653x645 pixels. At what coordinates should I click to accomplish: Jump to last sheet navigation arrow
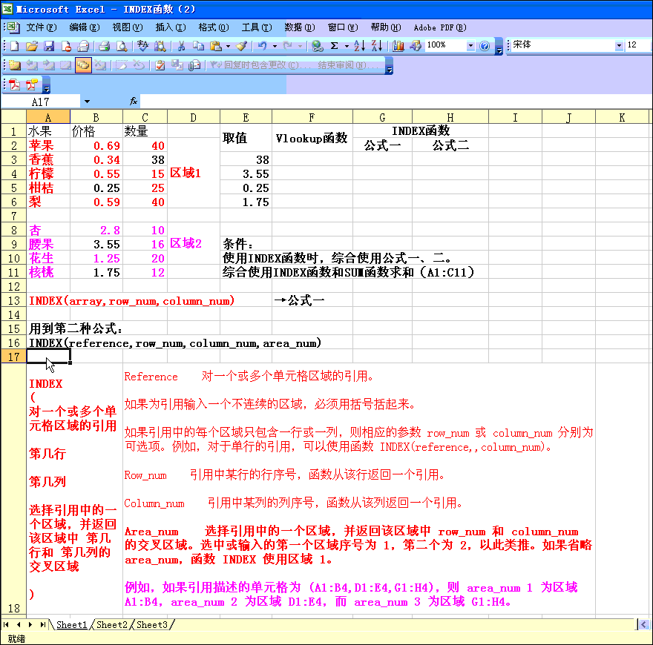click(42, 625)
